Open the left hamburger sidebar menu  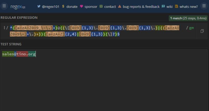point(4,6)
